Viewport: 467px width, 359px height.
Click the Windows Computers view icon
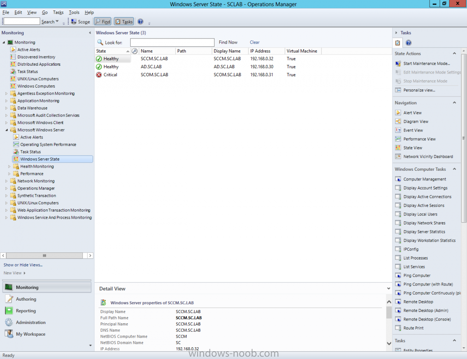pyautogui.click(x=13, y=86)
